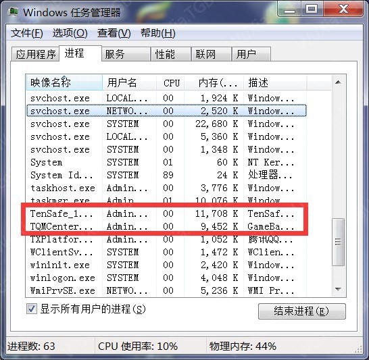Click the scrollbar up arrow

tap(338, 82)
